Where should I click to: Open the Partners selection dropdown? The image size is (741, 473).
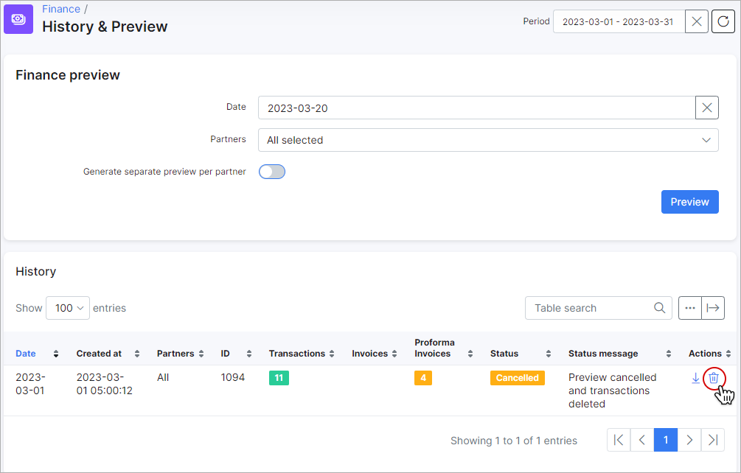488,139
